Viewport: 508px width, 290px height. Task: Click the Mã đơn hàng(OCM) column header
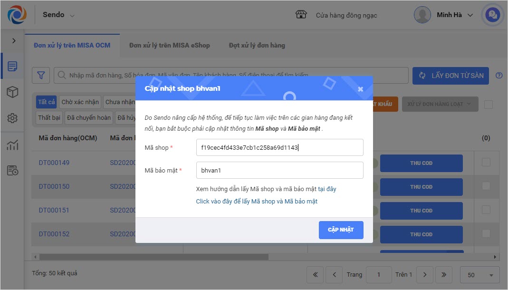tap(67, 138)
